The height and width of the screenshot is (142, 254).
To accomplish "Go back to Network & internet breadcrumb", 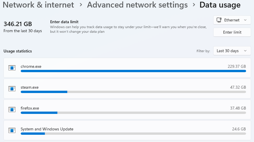I will coord(38,5).
